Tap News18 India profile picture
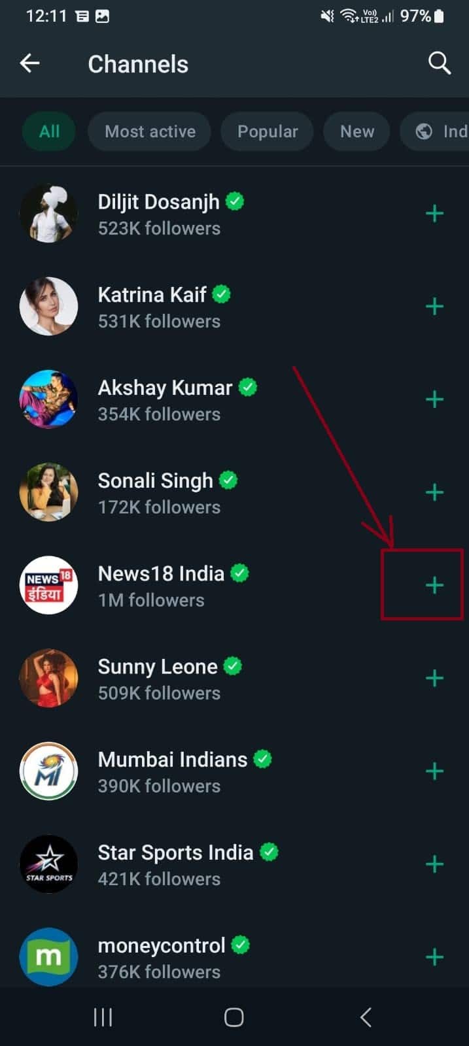Screen dimensions: 469x1046 click(48, 585)
